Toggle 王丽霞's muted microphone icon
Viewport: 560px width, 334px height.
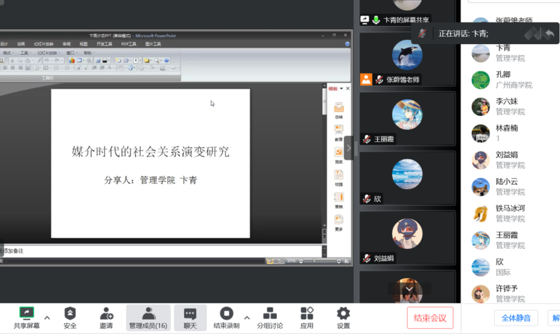(367, 139)
